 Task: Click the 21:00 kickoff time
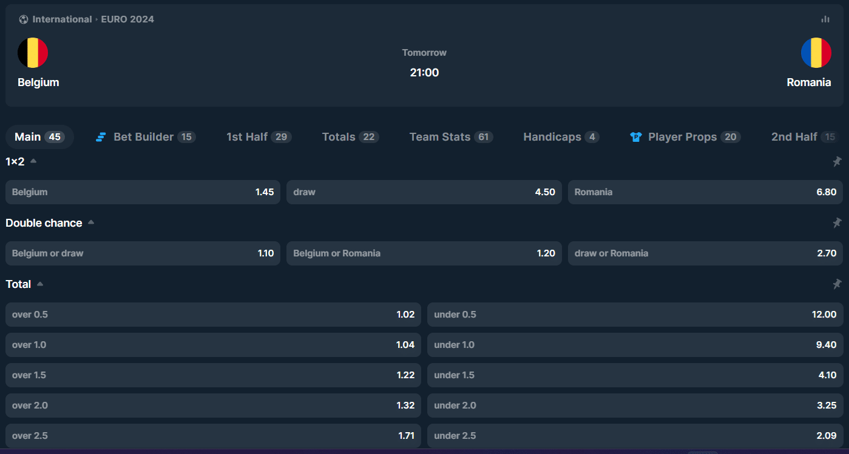click(424, 73)
